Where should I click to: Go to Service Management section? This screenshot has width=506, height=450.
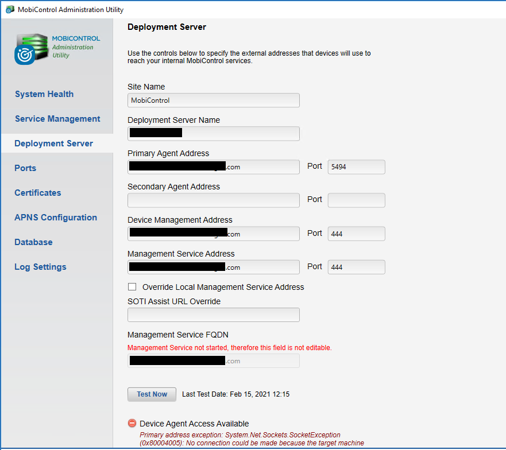[x=57, y=119]
